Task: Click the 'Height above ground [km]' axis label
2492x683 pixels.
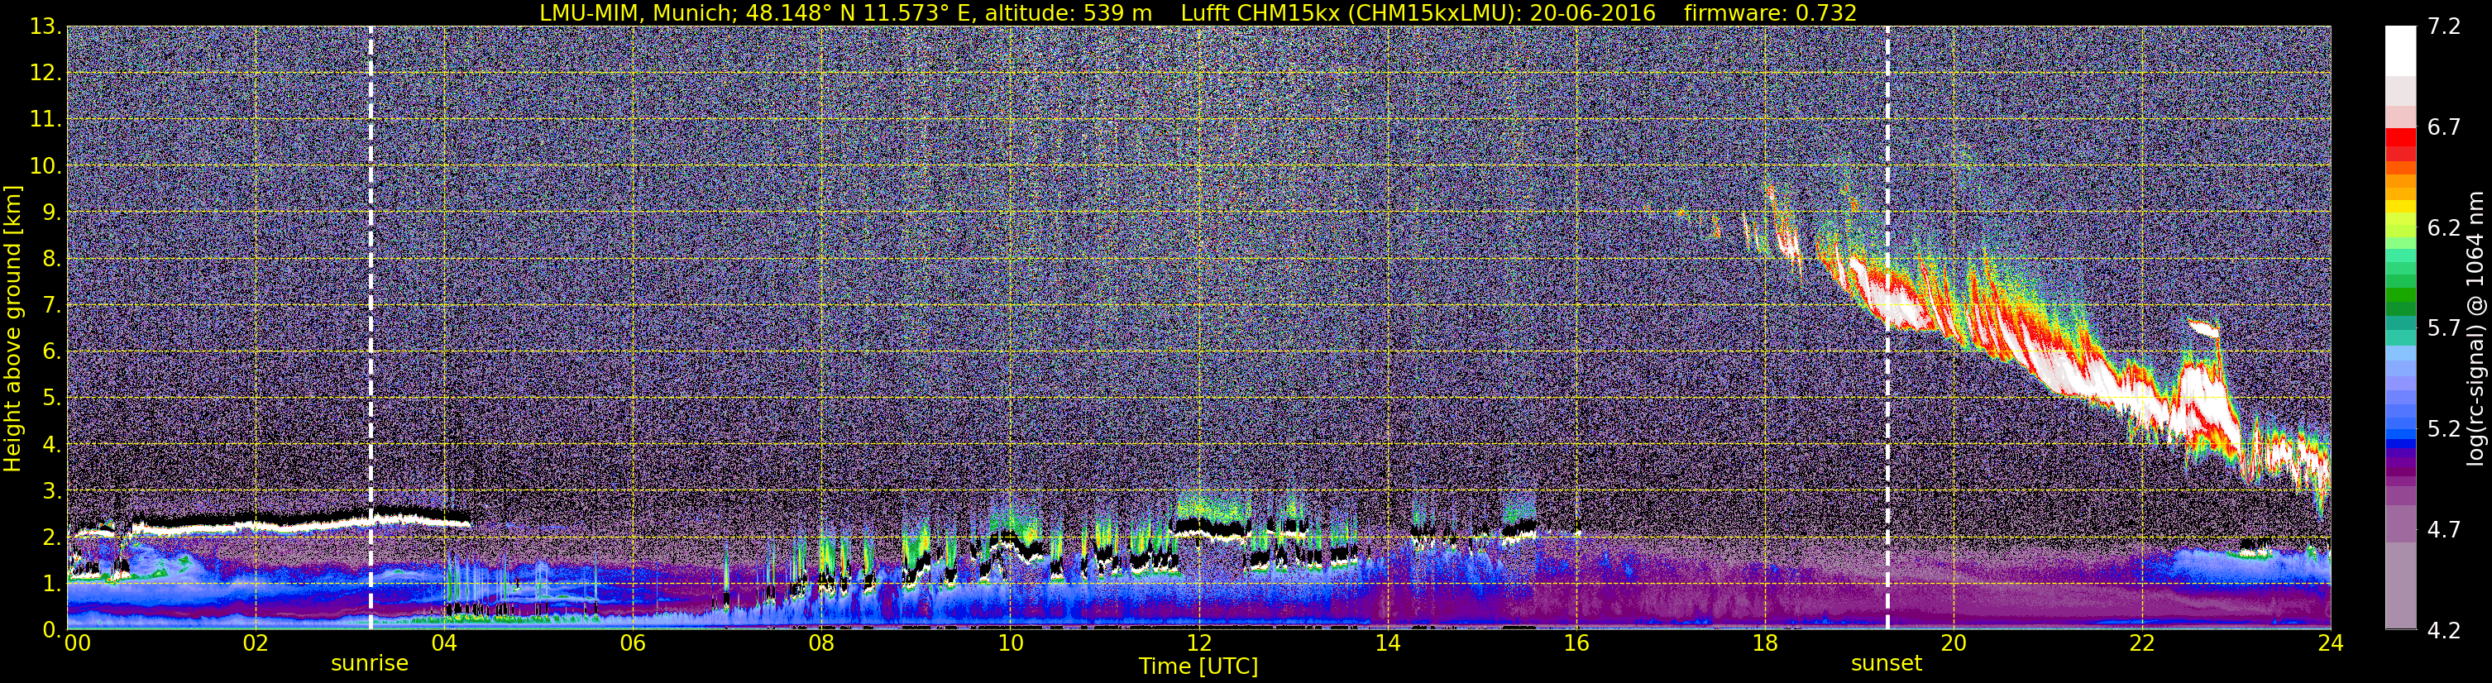Action: pos(12,327)
